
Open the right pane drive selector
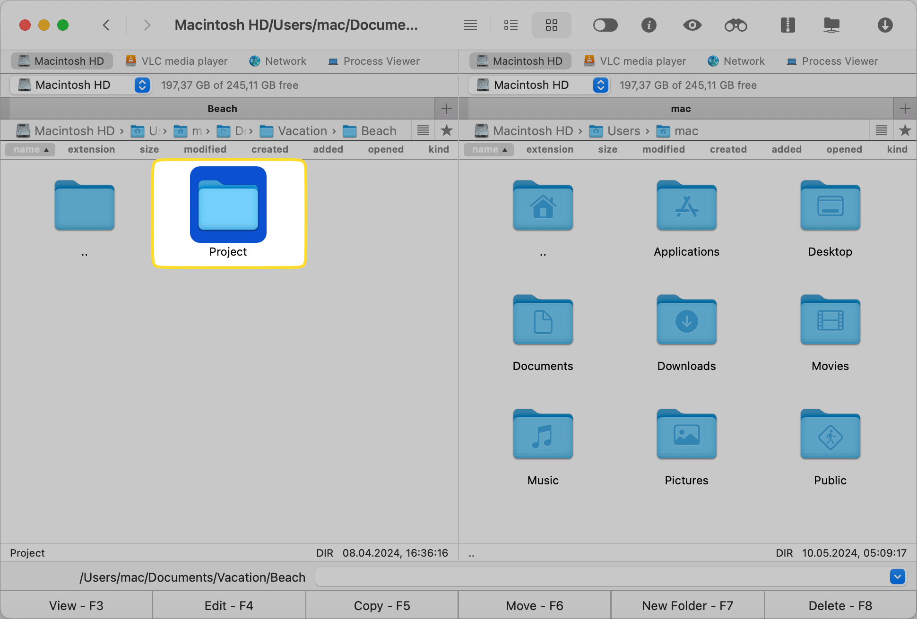click(x=600, y=85)
